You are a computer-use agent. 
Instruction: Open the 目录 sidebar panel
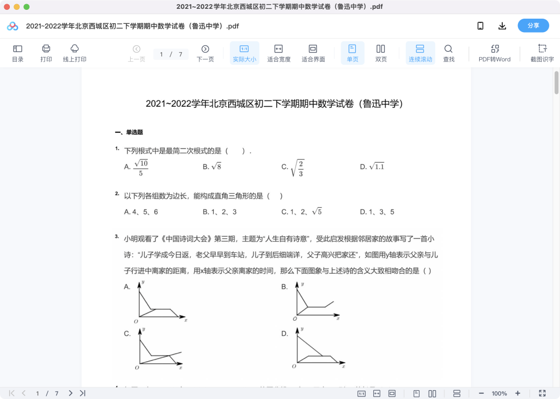point(18,53)
